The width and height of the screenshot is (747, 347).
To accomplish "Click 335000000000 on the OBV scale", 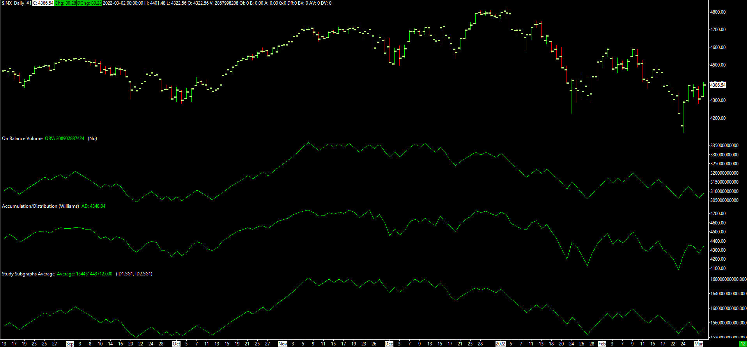I will (x=724, y=145).
